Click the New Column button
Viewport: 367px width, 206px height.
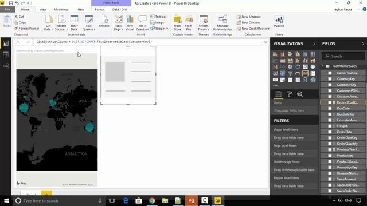[248, 23]
